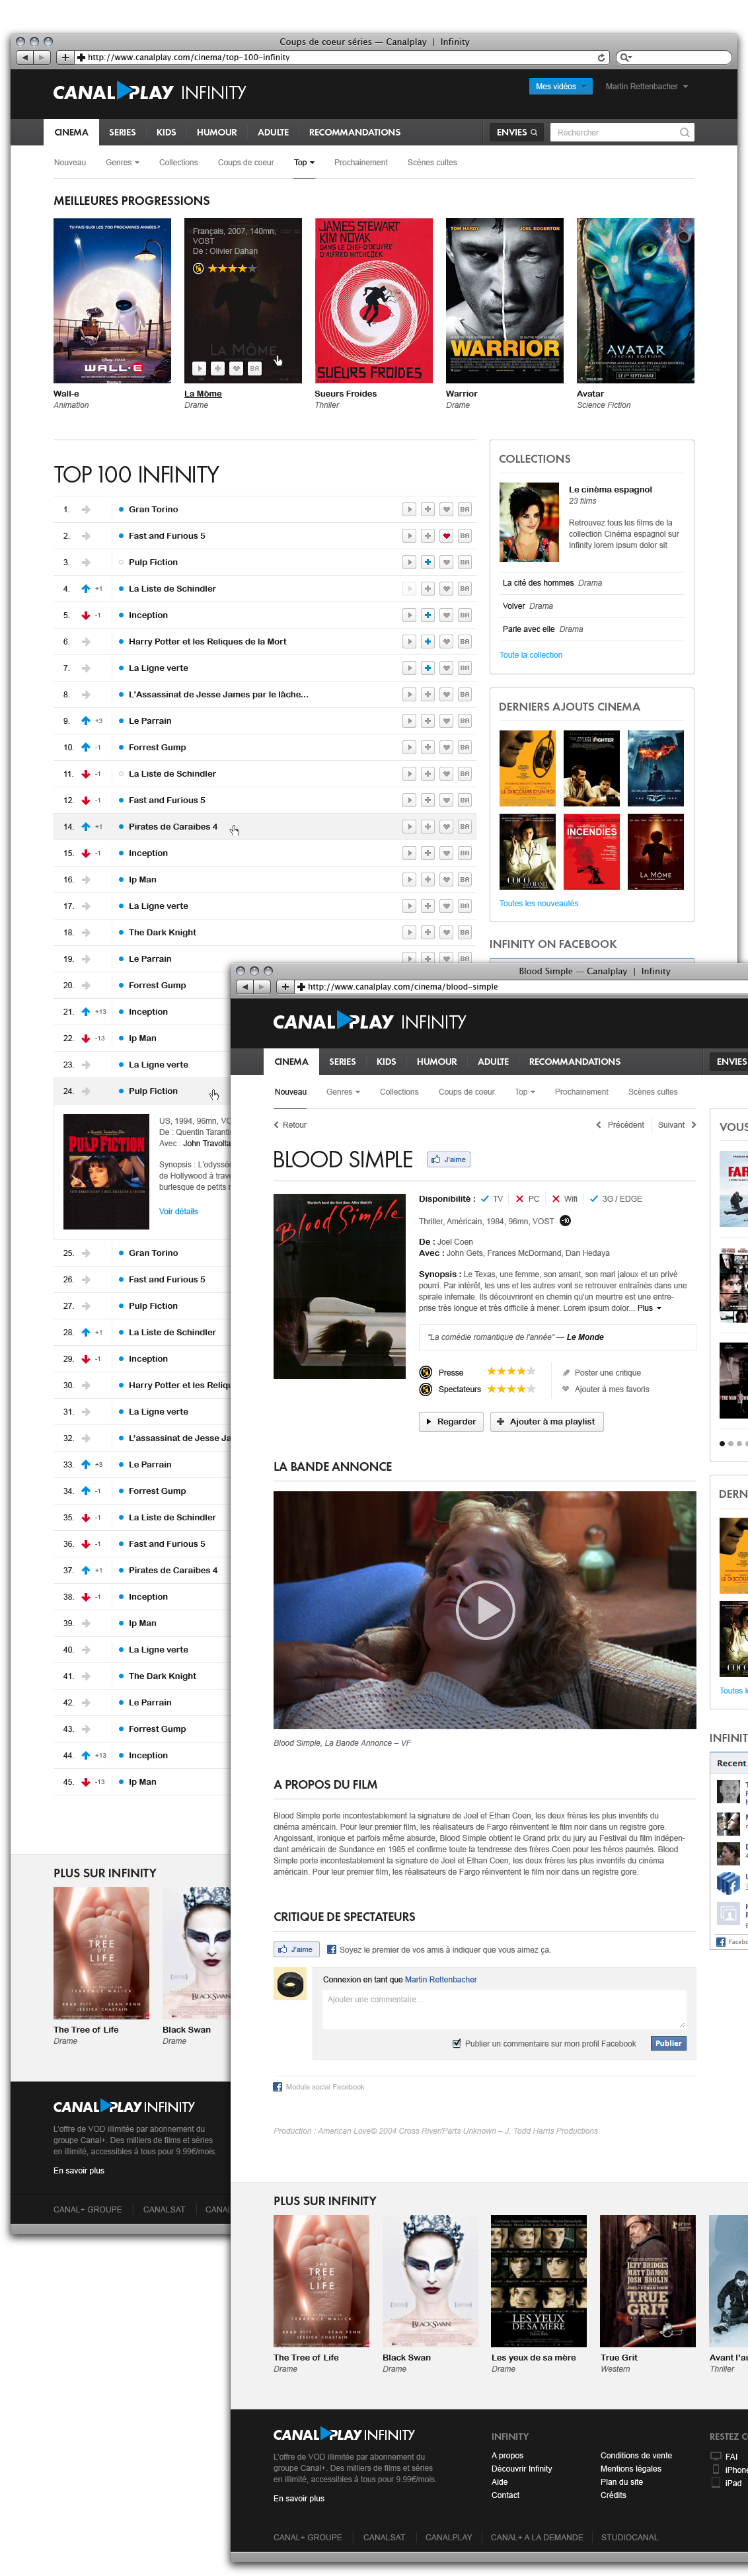The width and height of the screenshot is (748, 2576).
Task: Open Scènes cultes sub-menu in Blood Simple window
Action: (x=653, y=1092)
